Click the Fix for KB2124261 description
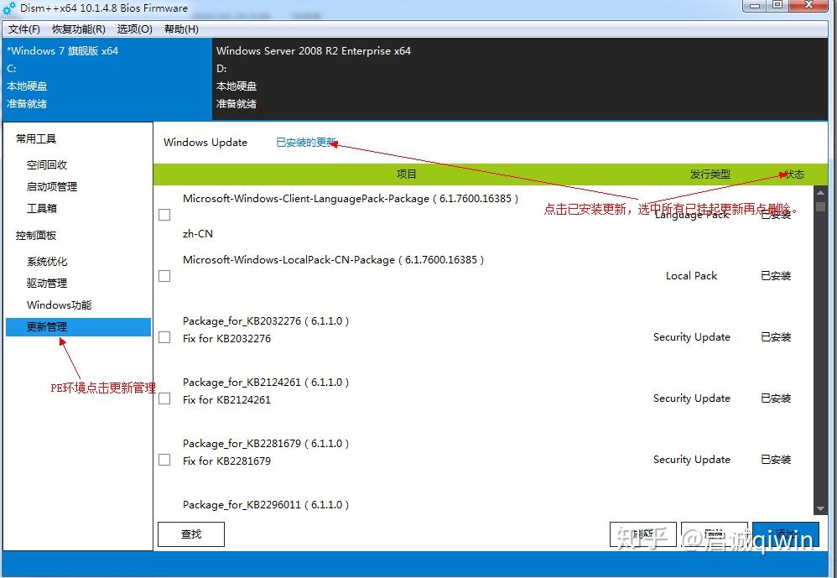 pyautogui.click(x=226, y=400)
